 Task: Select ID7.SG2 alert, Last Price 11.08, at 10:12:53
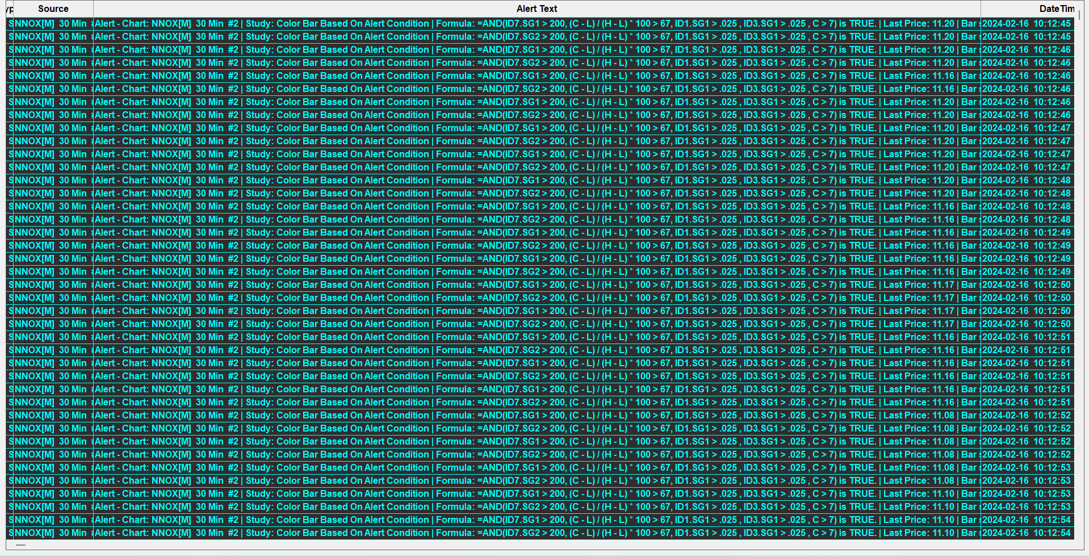540,480
